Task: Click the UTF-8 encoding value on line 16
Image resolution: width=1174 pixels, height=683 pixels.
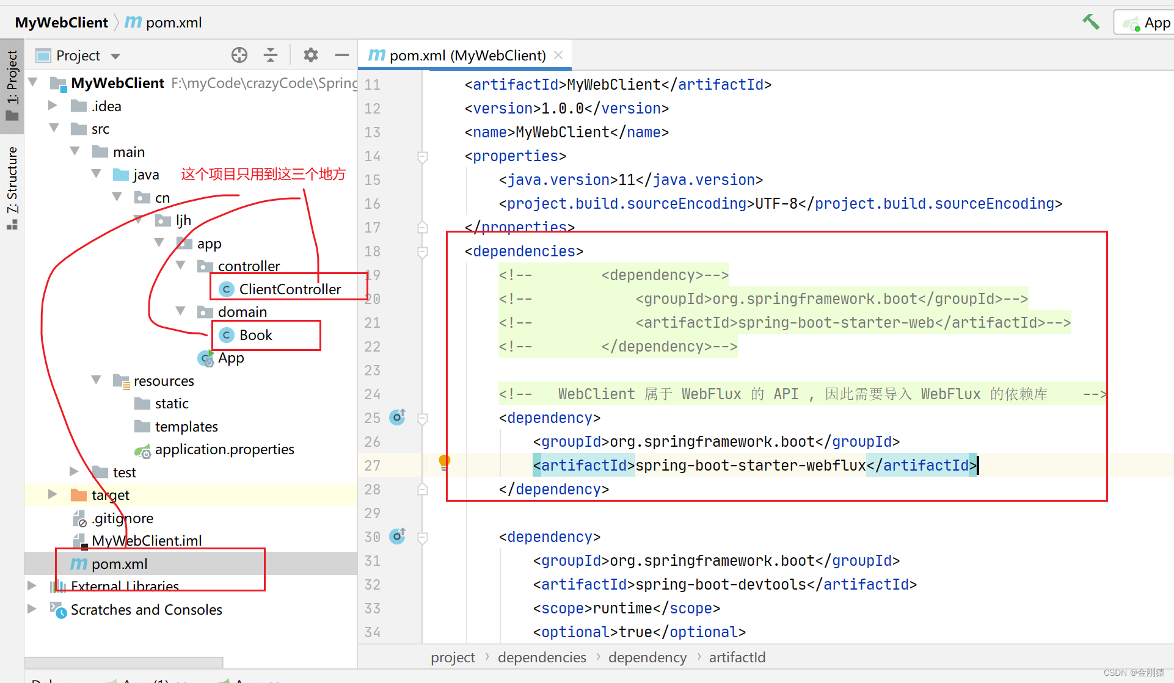Action: [x=776, y=203]
